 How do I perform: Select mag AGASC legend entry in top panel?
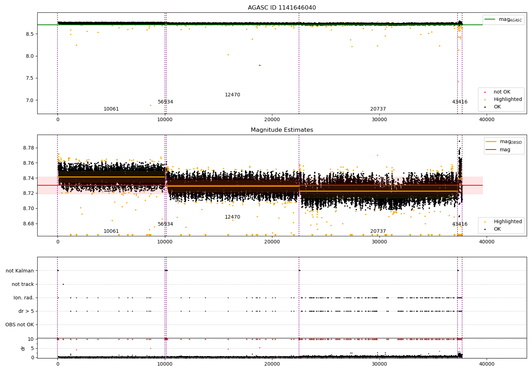click(503, 19)
